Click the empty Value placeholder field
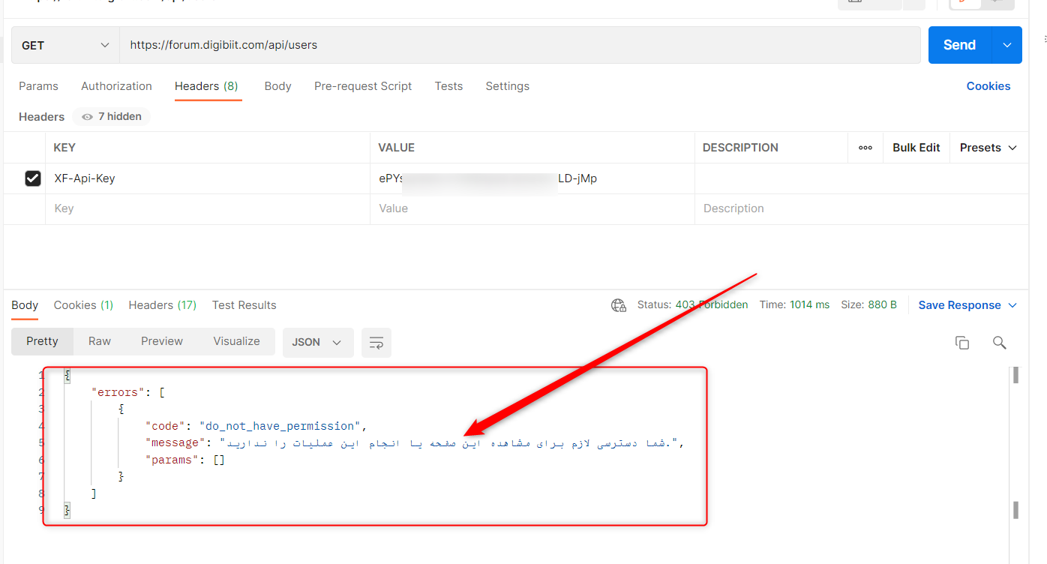 pos(532,208)
